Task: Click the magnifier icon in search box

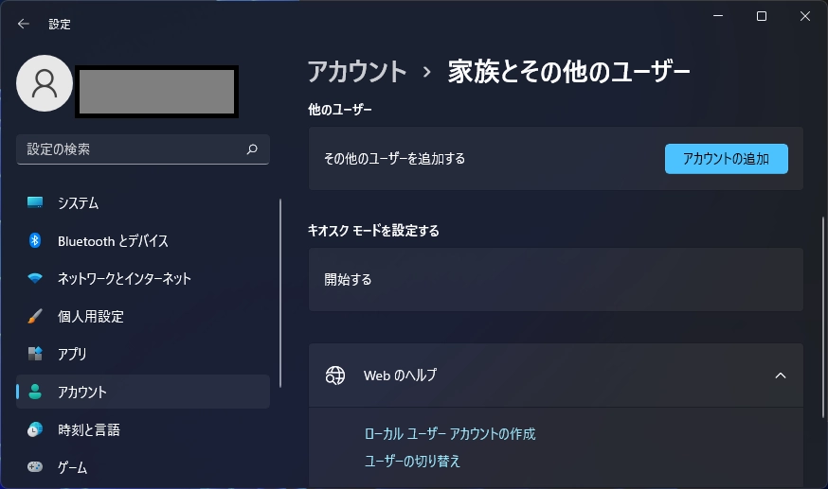Action: (252, 149)
